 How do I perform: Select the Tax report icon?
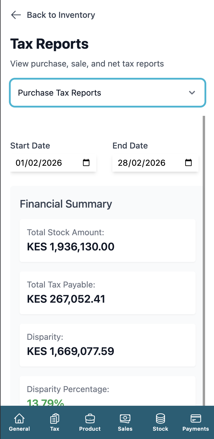54,419
